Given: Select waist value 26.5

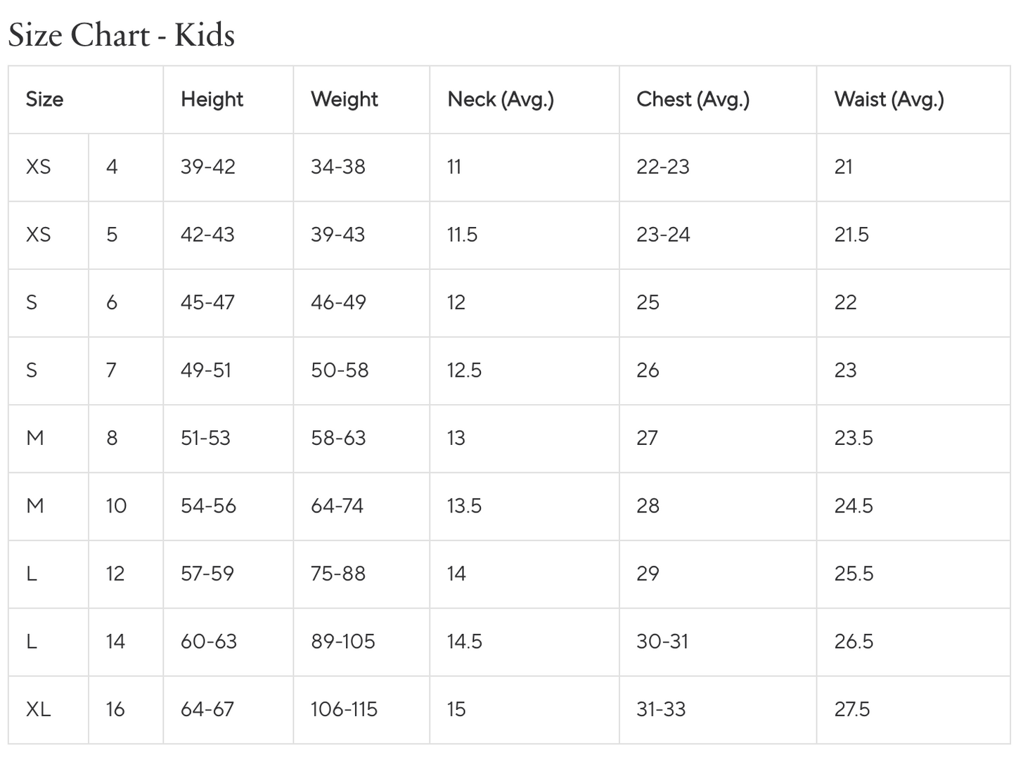Looking at the screenshot, I should click(854, 641).
